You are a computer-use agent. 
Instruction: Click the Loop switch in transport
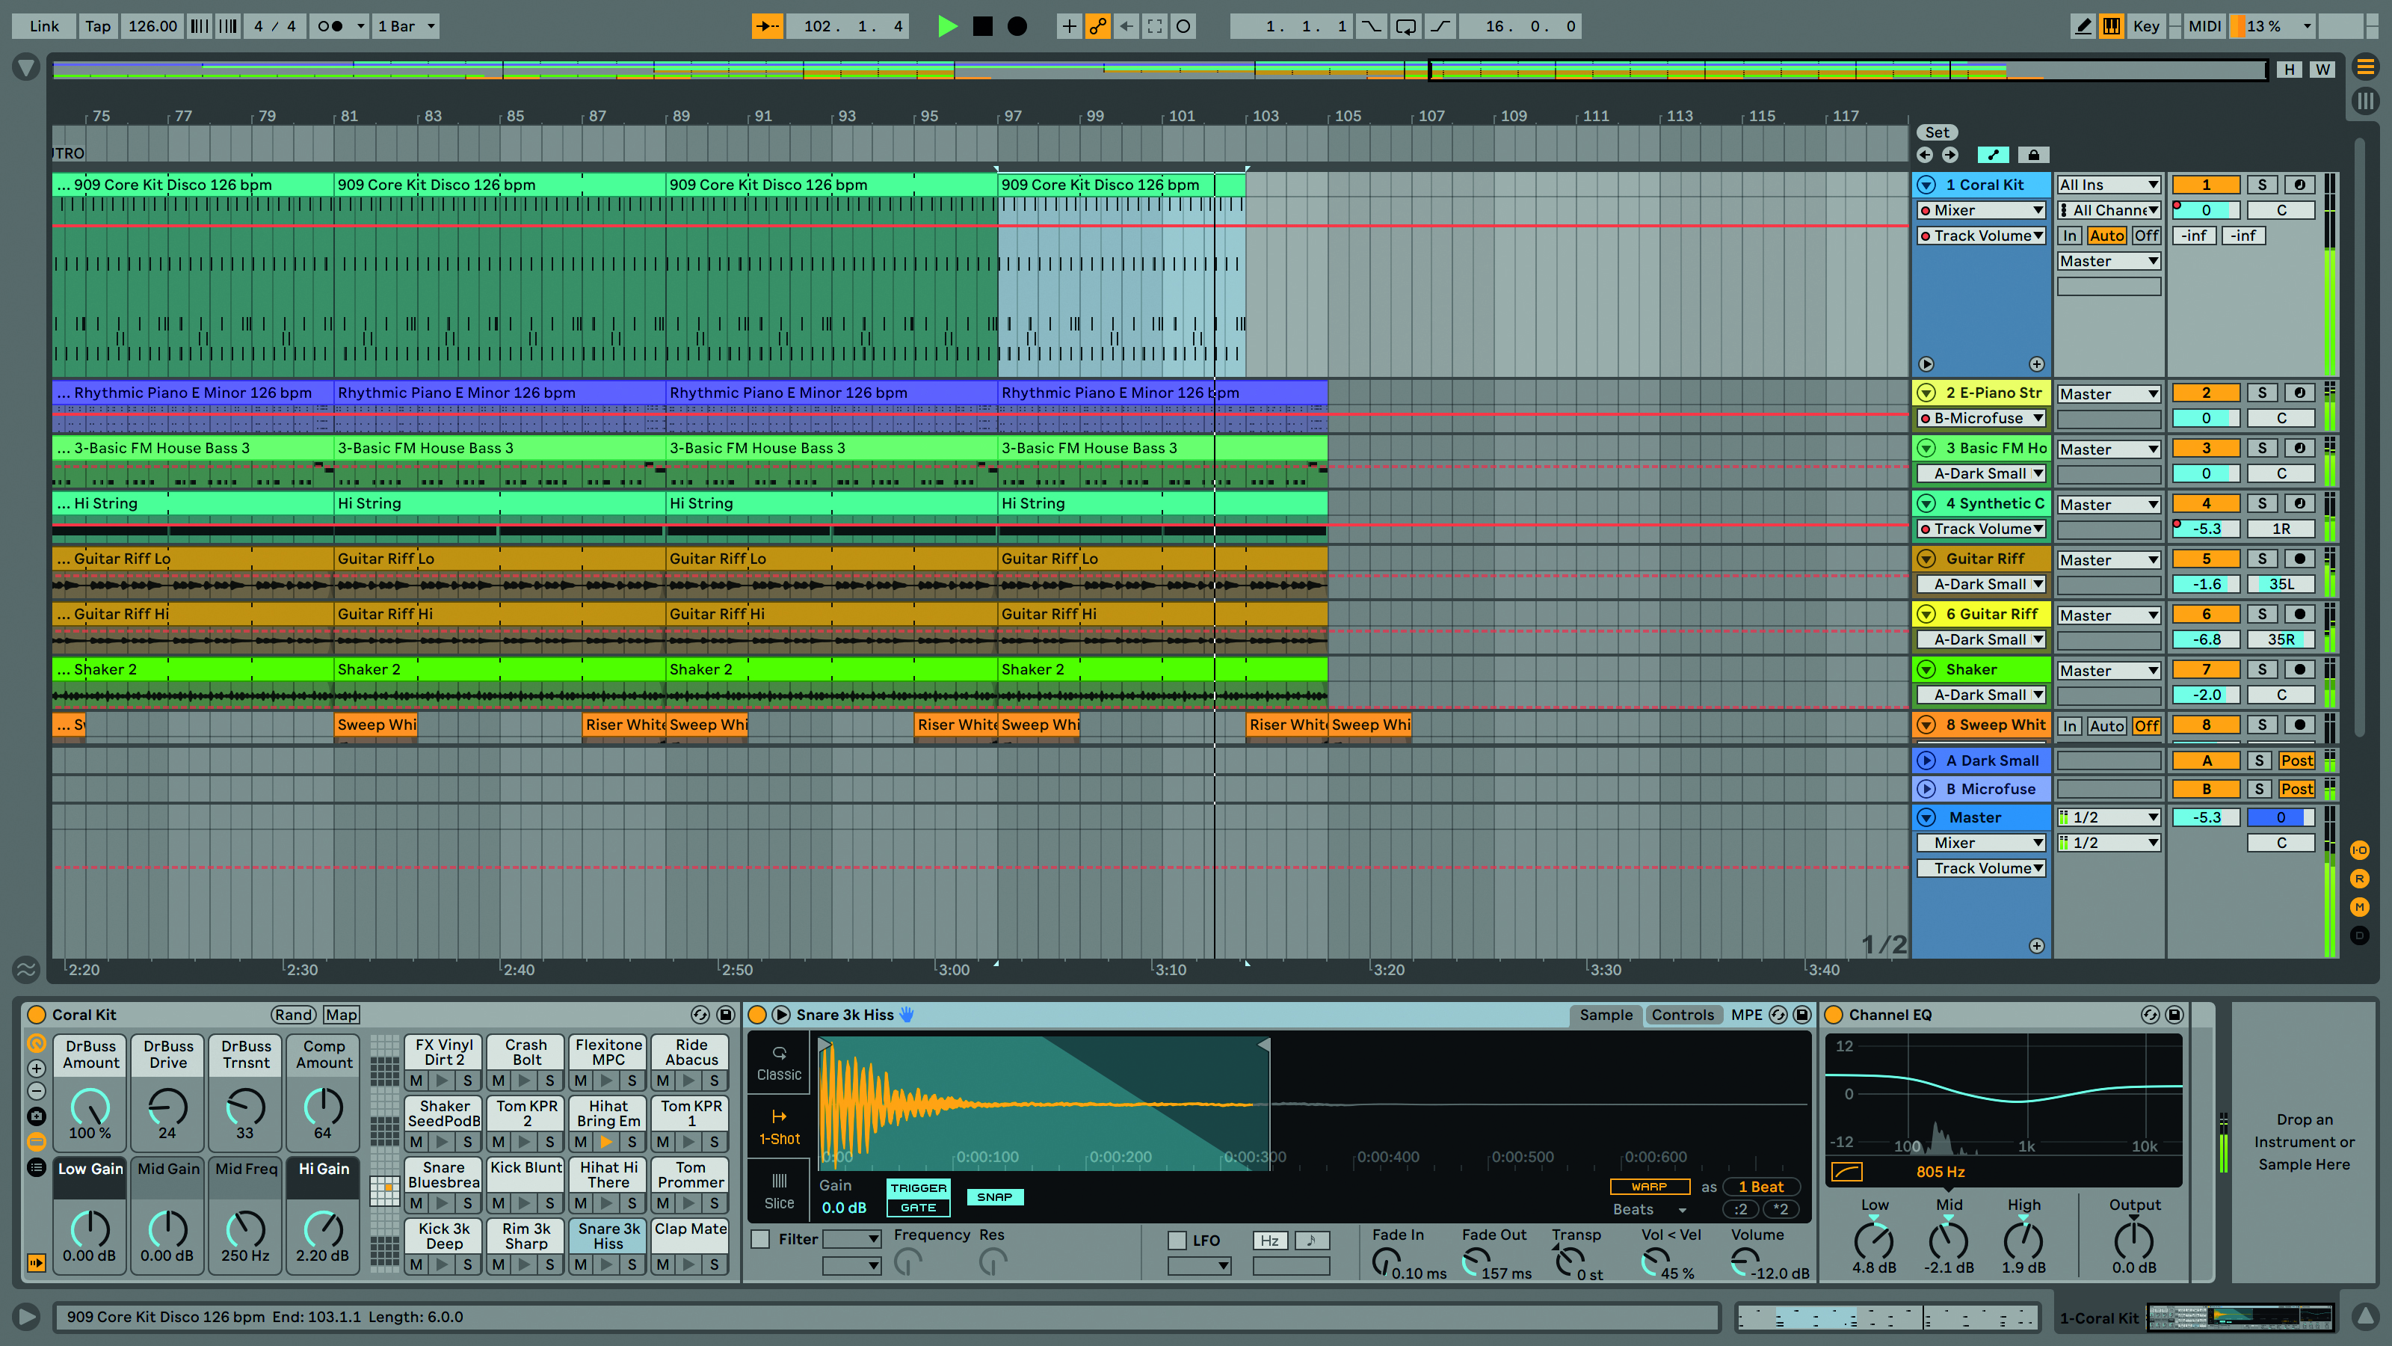1406,26
